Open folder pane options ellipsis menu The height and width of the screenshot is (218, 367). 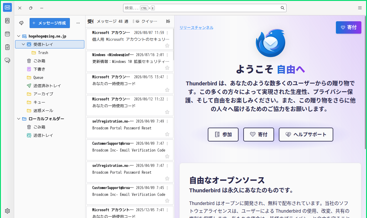(x=78, y=23)
